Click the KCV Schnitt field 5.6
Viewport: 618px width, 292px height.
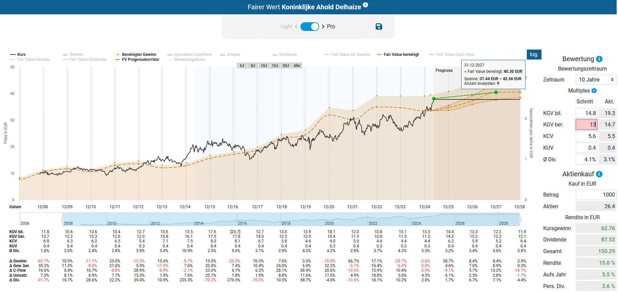coord(586,136)
